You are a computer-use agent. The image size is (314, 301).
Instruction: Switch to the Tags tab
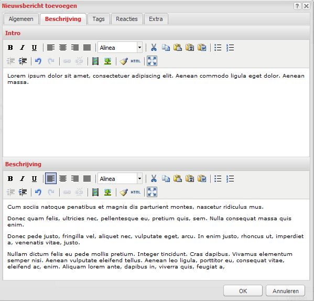click(x=99, y=19)
